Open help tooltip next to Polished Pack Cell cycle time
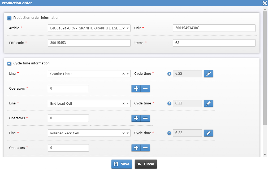 click(x=169, y=133)
